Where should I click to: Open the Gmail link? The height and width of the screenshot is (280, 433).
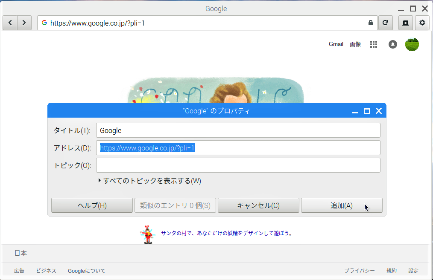336,44
